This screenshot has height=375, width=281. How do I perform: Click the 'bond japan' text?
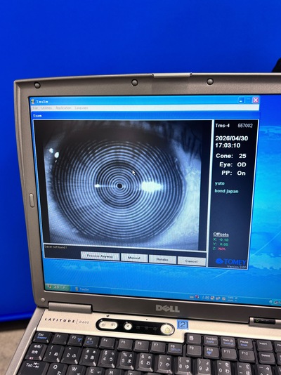[226, 191]
